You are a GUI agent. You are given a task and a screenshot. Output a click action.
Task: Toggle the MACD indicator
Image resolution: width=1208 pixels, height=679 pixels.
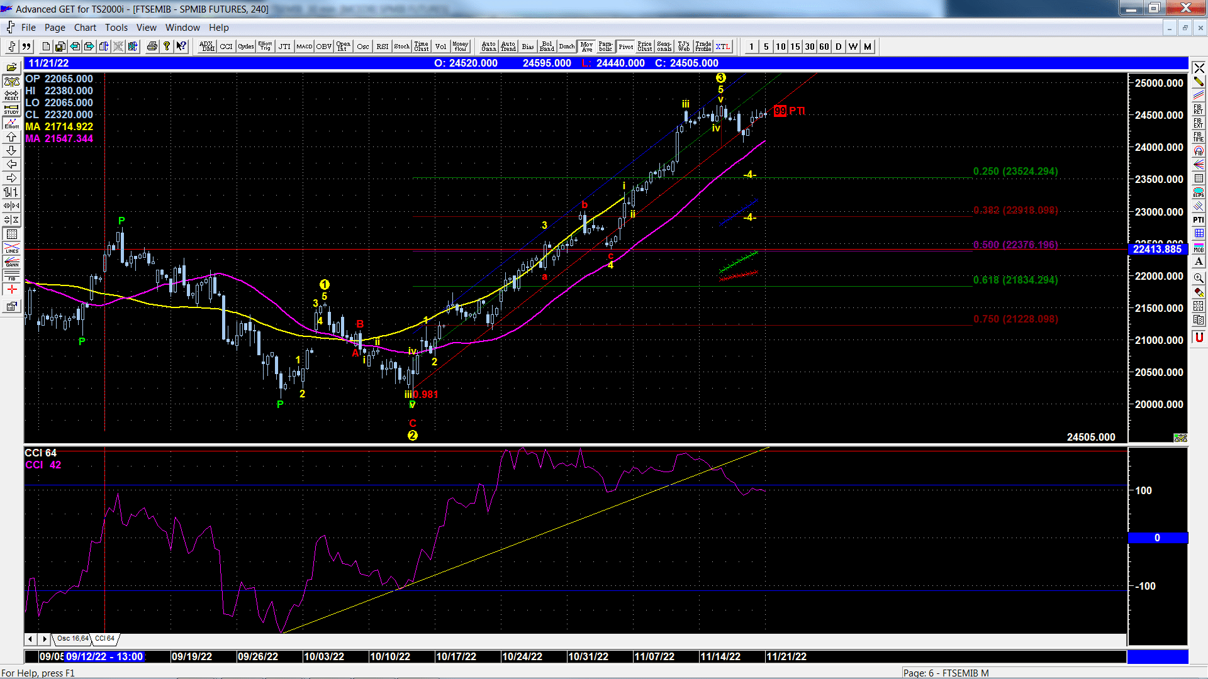305,47
